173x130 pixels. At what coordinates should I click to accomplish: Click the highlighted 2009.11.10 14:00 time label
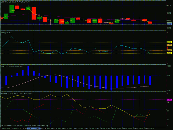click(x=34, y=129)
